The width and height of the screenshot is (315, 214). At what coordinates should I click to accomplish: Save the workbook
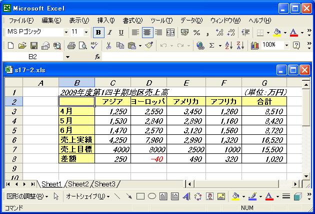[34, 46]
